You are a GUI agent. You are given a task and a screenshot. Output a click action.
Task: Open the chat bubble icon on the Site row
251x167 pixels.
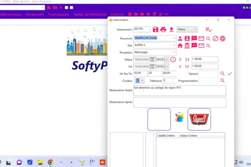194,46
